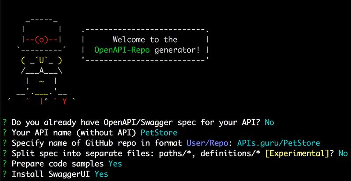Click the letter A on robot's body

41,70
